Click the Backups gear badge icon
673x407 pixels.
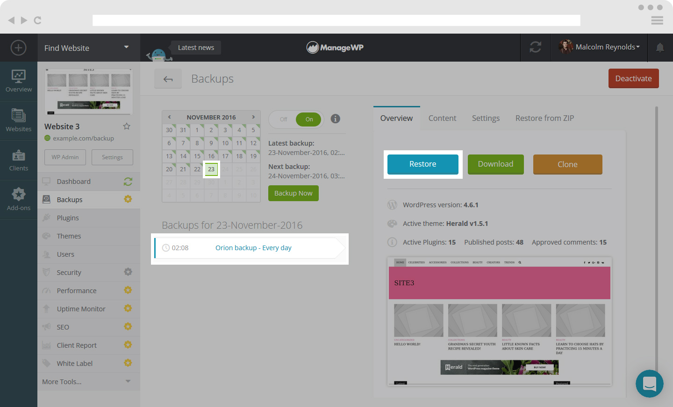(128, 199)
